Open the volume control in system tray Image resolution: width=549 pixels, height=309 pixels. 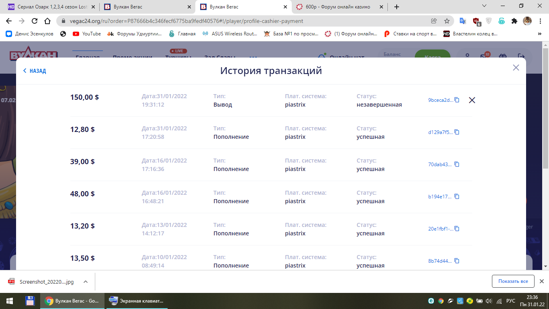(x=489, y=301)
